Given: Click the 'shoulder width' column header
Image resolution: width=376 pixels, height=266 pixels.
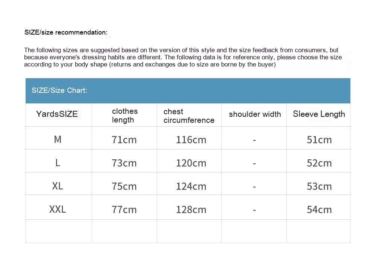Looking at the screenshot, I should click(255, 114).
